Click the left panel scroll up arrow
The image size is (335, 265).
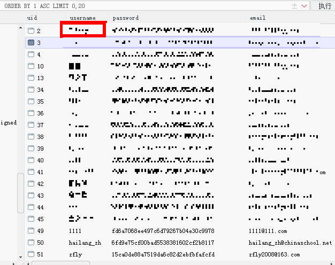tap(20, 28)
